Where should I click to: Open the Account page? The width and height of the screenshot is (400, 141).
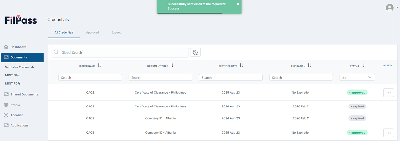(17, 115)
